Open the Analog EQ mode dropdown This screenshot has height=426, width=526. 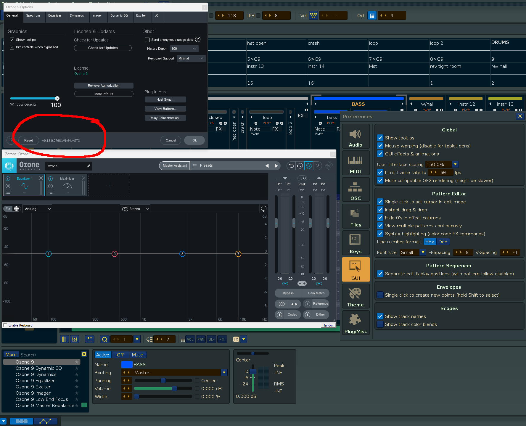pyautogui.click(x=38, y=209)
